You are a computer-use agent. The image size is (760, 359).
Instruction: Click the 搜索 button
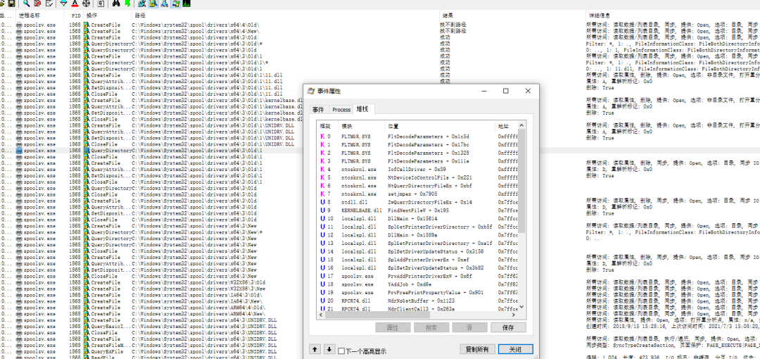coord(431,327)
